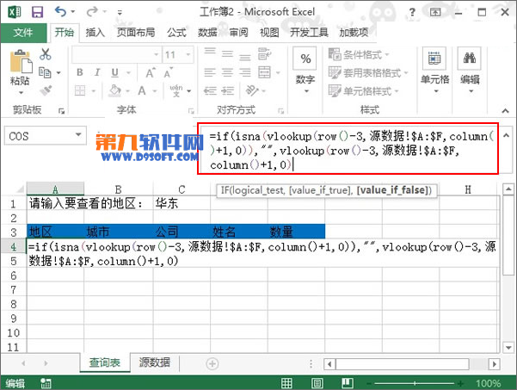Open 条件格式 conditional formatting menu
This screenshot has height=390, width=517.
coord(359,54)
